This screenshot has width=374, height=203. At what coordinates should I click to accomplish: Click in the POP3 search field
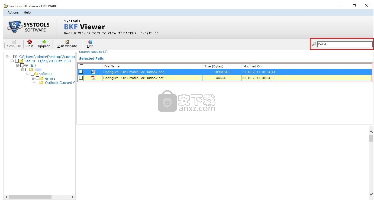click(x=345, y=44)
